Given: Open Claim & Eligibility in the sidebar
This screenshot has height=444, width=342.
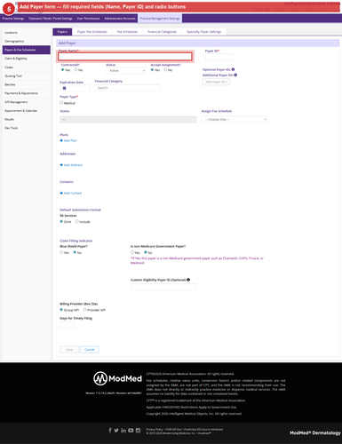Looking at the screenshot, I should (27, 59).
